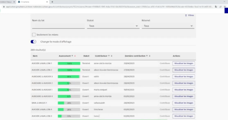Click contributor edith
This screenshot has height=120, width=228.
click(96, 76)
